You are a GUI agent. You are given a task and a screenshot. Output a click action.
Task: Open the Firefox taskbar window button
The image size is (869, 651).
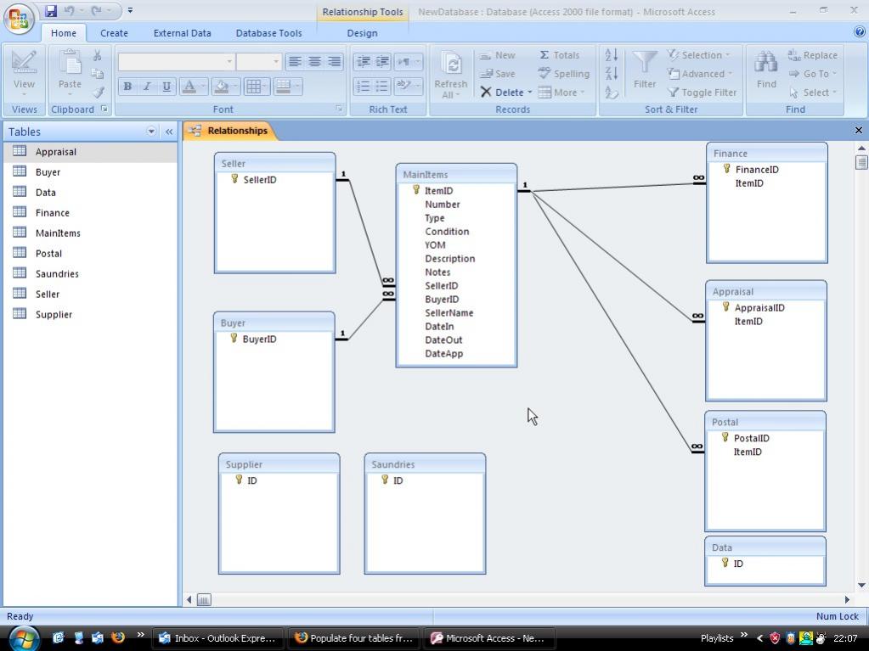click(x=355, y=638)
